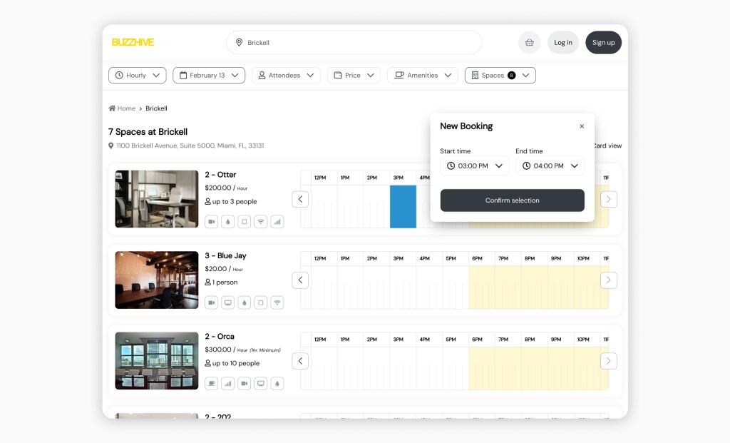Open the Orca conference room photo
Viewport: 730px width, 443px height.
(156, 360)
